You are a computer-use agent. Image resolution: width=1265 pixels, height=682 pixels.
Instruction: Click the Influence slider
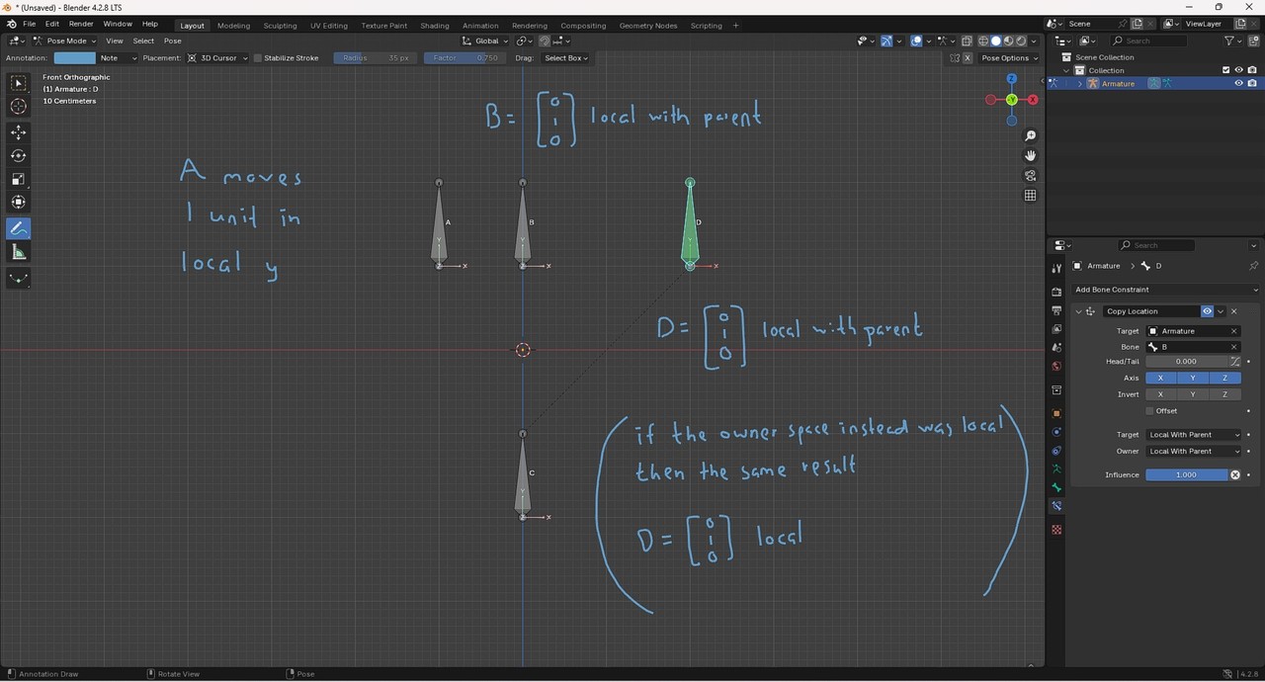click(x=1186, y=475)
